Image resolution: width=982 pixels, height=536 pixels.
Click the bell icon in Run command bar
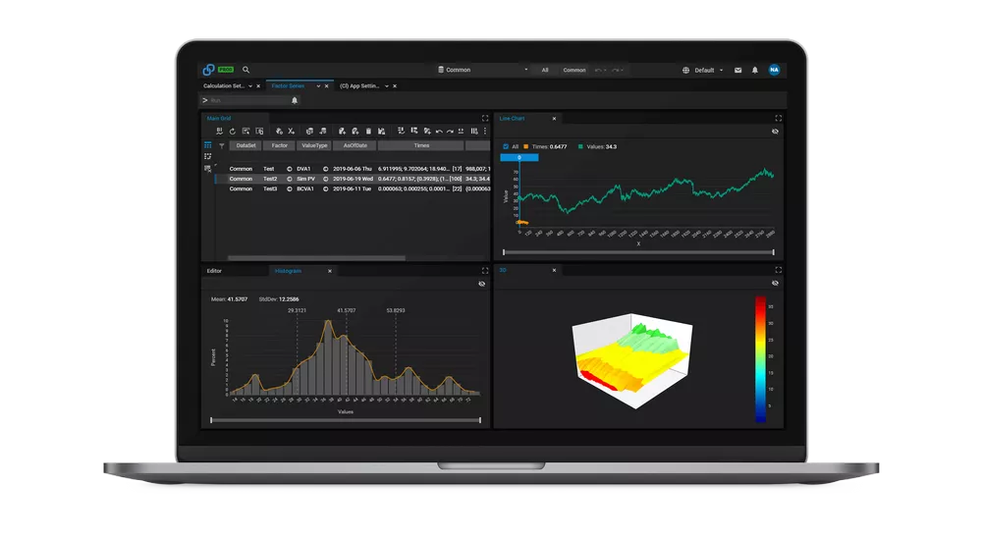(295, 100)
